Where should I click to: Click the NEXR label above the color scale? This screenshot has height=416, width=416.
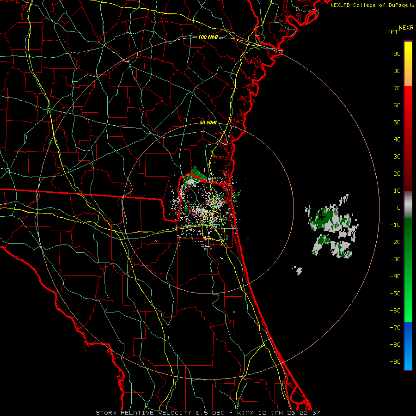point(406,28)
